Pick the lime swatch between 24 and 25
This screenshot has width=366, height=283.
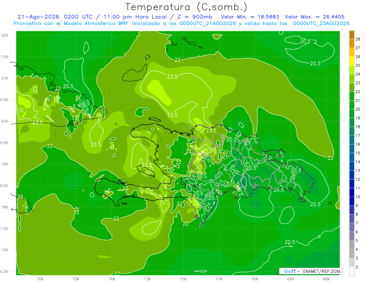[352, 70]
